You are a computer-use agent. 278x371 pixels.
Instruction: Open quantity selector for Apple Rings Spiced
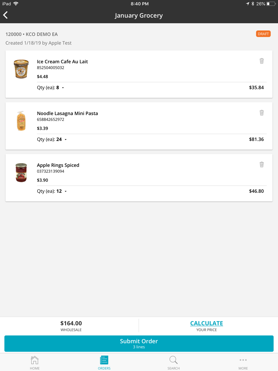pos(52,191)
